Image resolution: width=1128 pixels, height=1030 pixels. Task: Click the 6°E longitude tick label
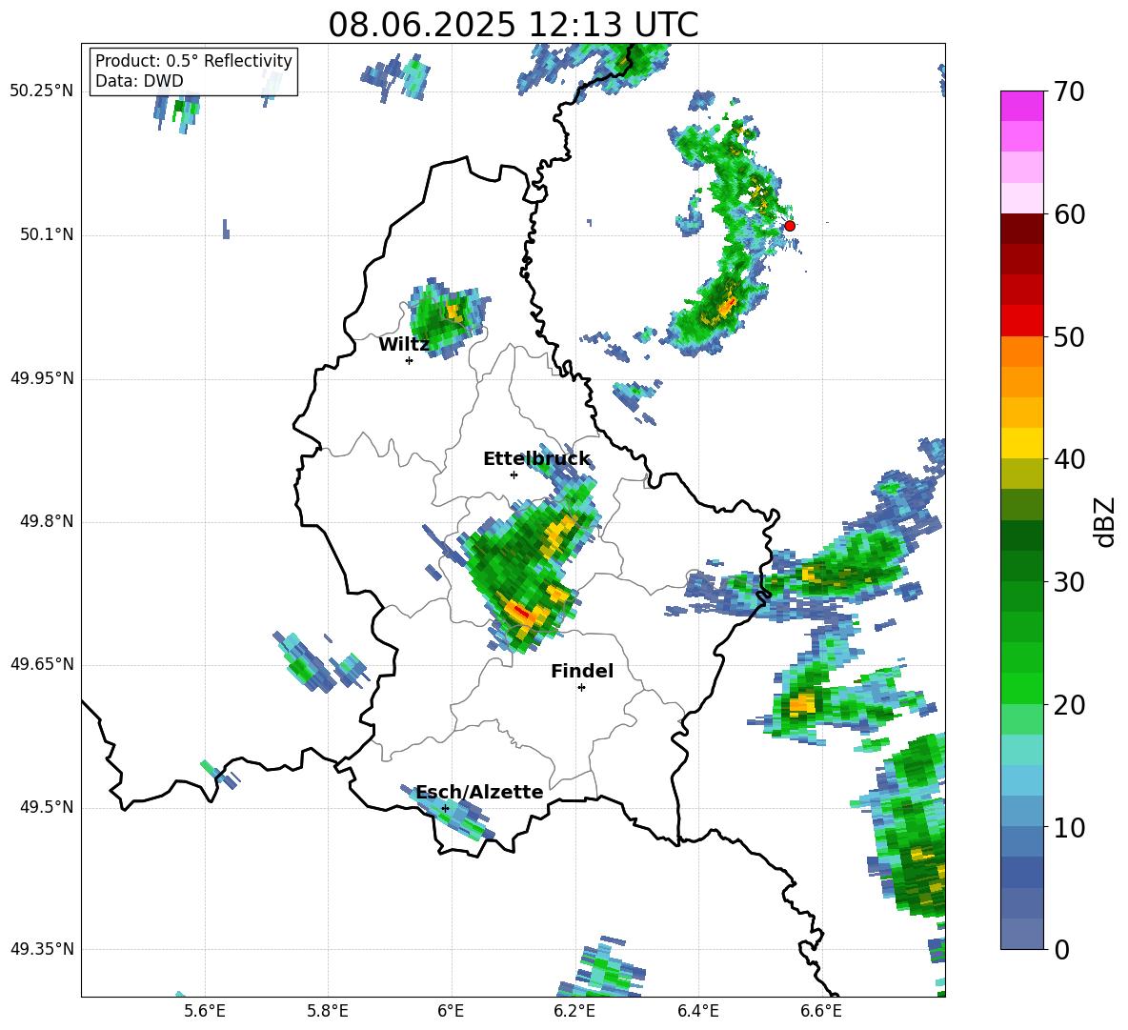451,1011
